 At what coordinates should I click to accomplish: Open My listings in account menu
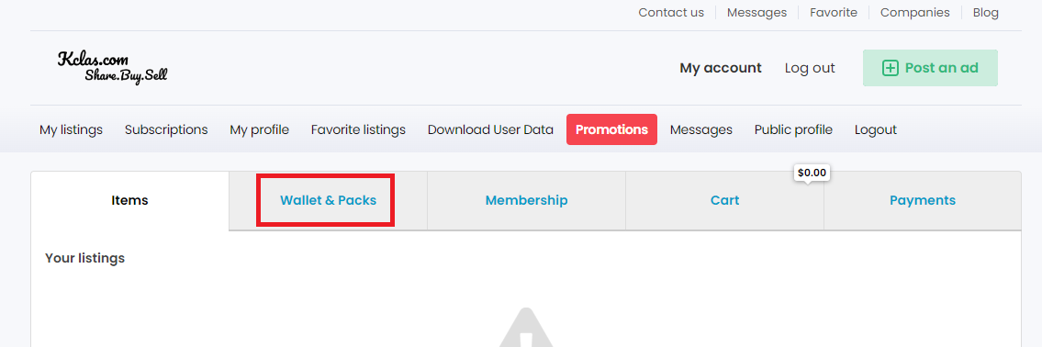tap(71, 129)
